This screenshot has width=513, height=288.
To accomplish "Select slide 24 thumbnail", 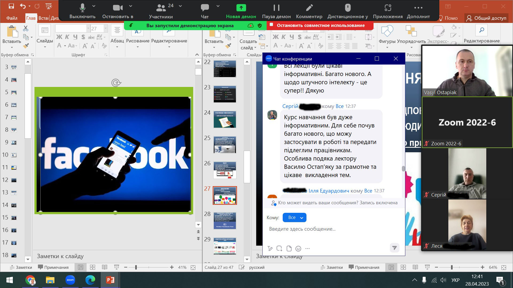I will [x=225, y=119].
